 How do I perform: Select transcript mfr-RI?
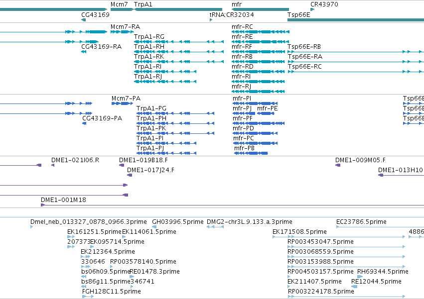pyautogui.click(x=258, y=82)
